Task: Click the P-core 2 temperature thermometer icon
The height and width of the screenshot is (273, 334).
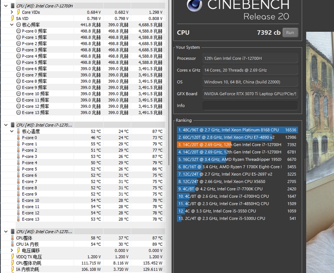Action: click(18, 150)
